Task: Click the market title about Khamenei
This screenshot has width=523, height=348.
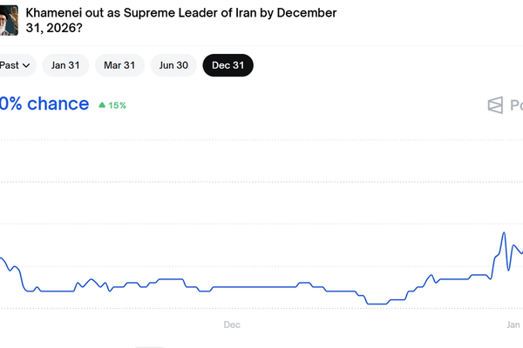Action: 181,21
